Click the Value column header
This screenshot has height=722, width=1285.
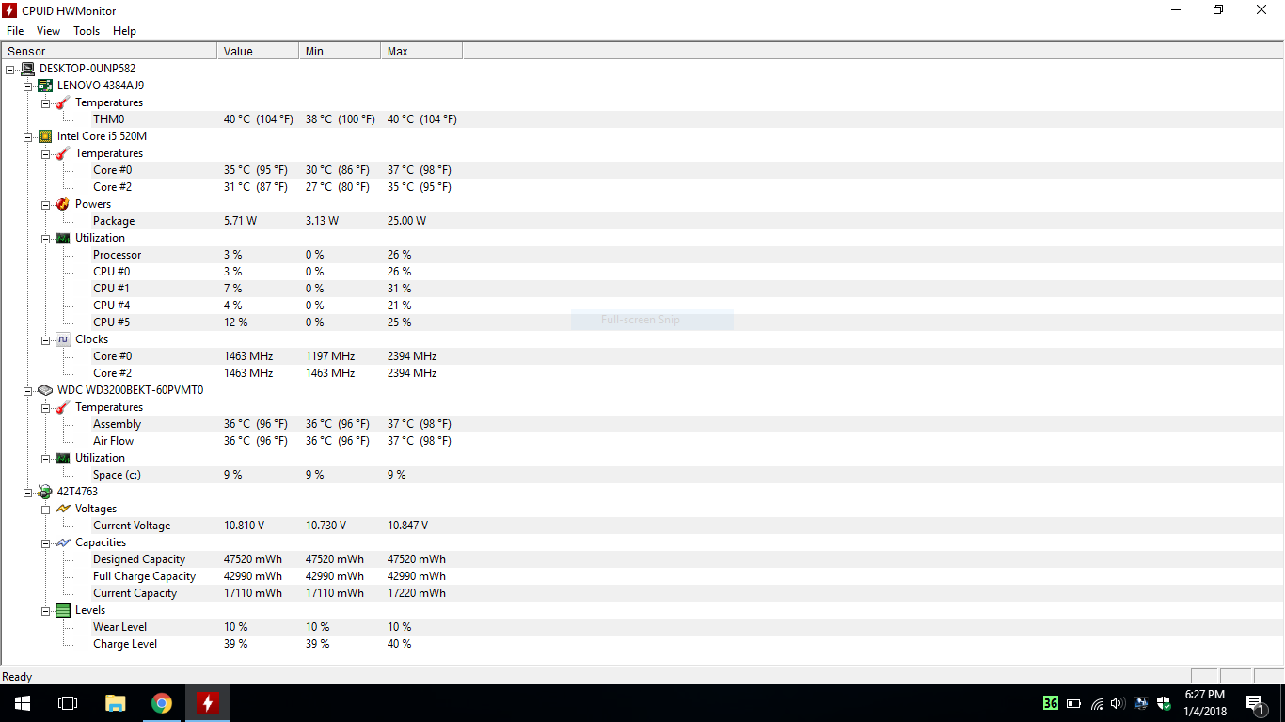tap(258, 51)
